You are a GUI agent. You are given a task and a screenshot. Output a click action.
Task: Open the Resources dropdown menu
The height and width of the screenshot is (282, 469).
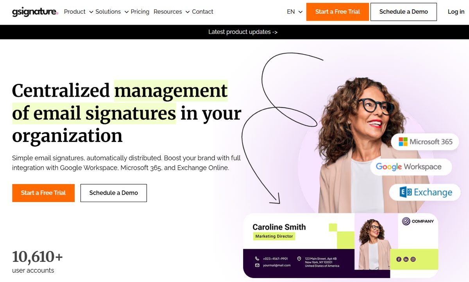coord(171,12)
